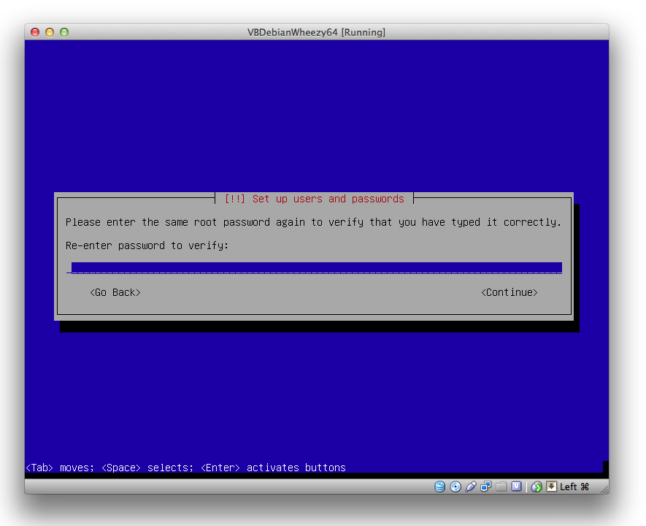Close the VBDebianWheezy64 VM window
Viewport: 646px width, 526px height.
35,32
